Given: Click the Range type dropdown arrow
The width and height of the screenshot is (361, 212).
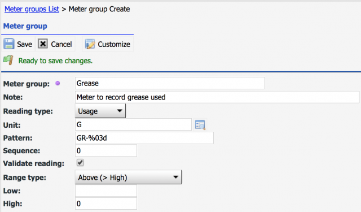Looking at the screenshot, I should coord(175,177).
